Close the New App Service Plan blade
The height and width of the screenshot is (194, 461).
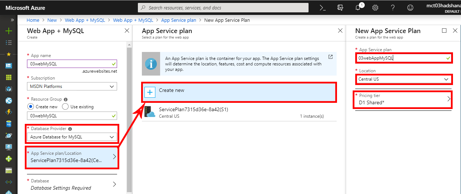coord(455,31)
